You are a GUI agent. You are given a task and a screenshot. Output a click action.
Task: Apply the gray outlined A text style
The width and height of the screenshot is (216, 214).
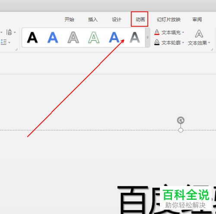coord(73,37)
